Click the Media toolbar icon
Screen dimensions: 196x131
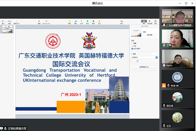click(x=93, y=21)
